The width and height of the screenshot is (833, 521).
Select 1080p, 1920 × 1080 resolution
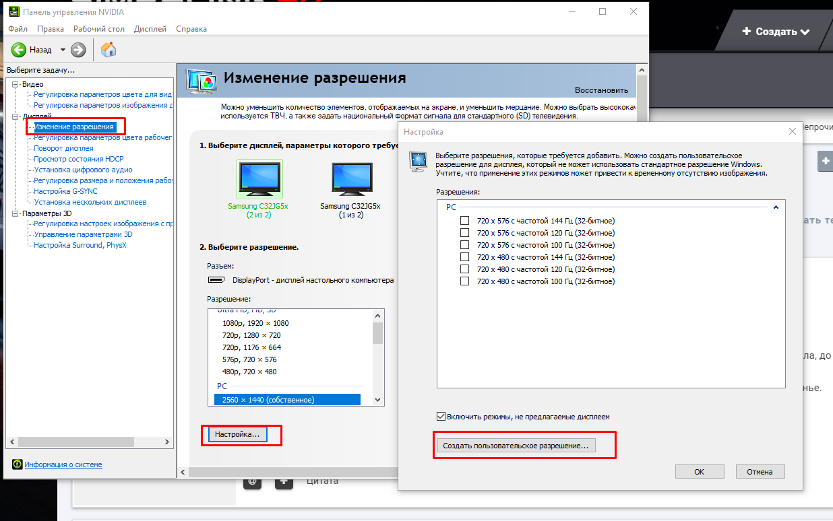(x=255, y=323)
